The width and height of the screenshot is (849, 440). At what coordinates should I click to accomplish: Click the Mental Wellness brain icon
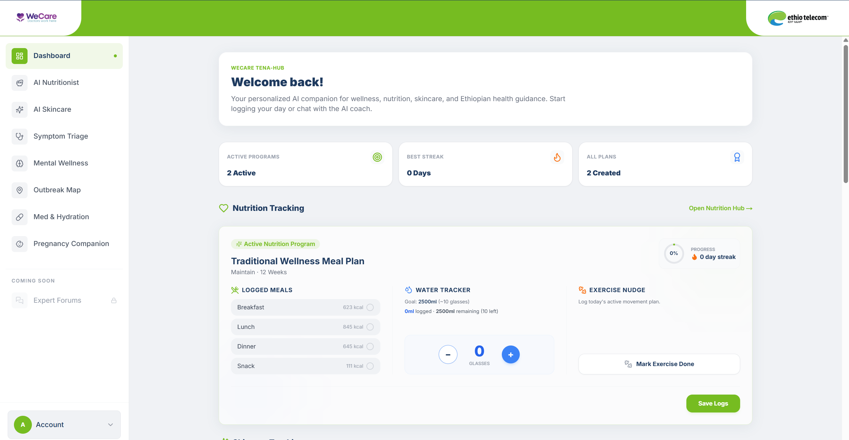click(20, 163)
